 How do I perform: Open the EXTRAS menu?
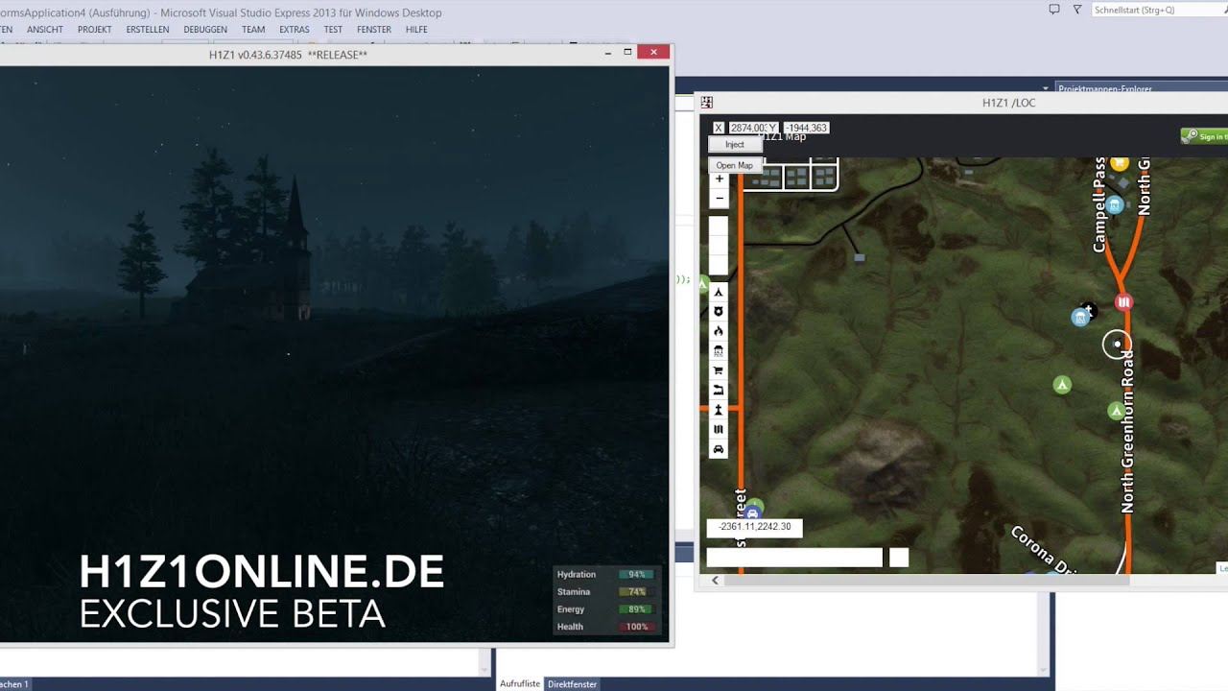pyautogui.click(x=295, y=30)
